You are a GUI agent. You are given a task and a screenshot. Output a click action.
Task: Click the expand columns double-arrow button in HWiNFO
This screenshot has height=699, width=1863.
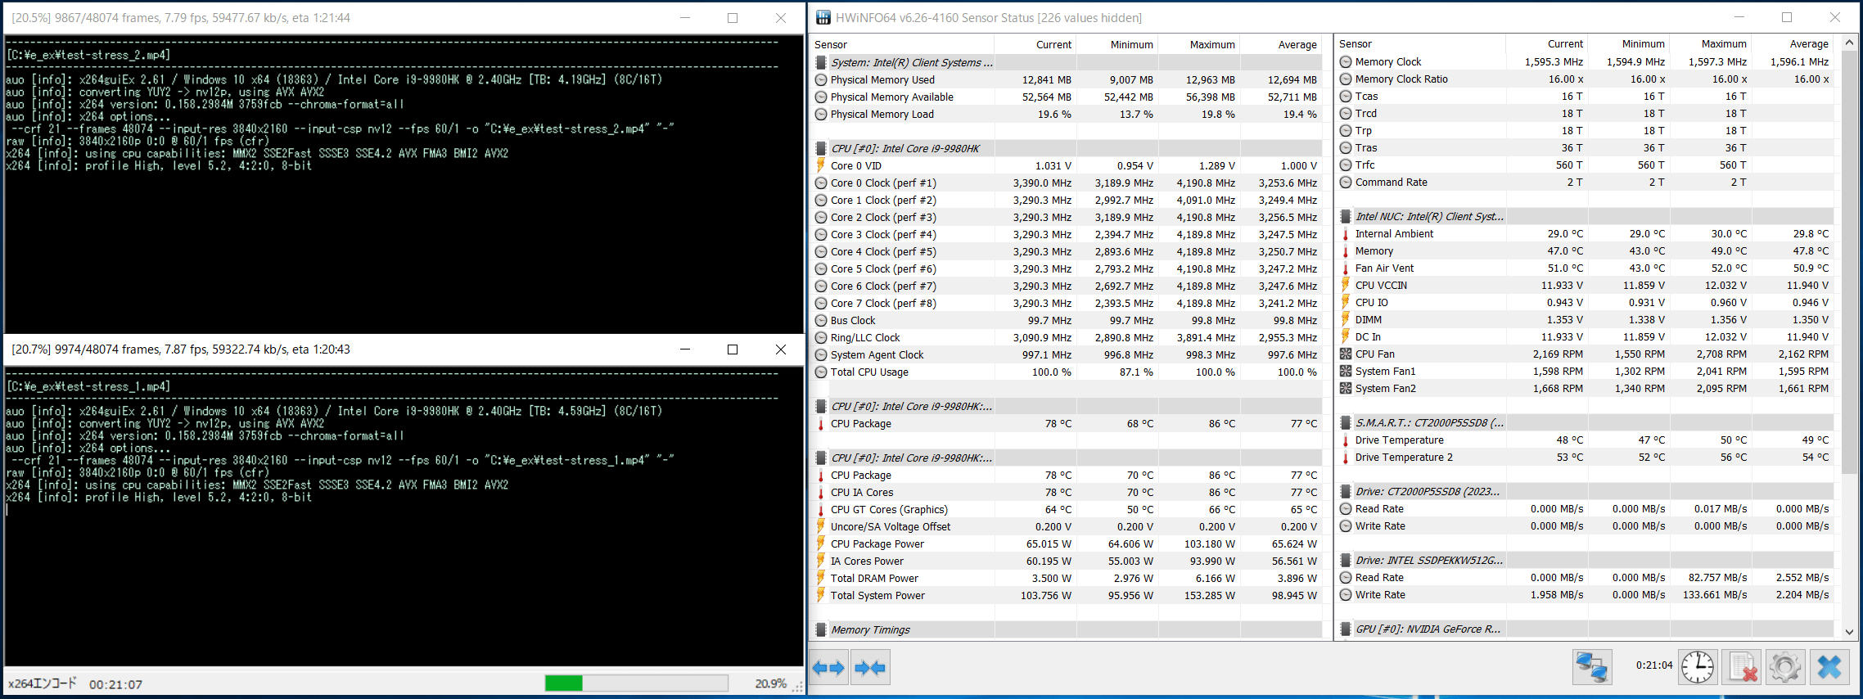click(828, 668)
